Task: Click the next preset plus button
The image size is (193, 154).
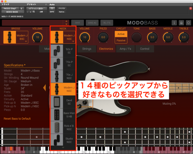Action: (x=30, y=12)
